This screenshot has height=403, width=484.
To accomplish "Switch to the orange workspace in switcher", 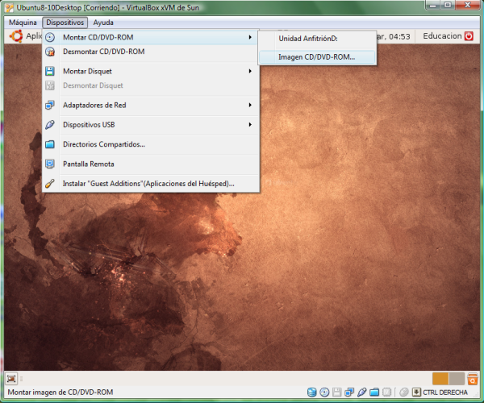I will click(440, 378).
